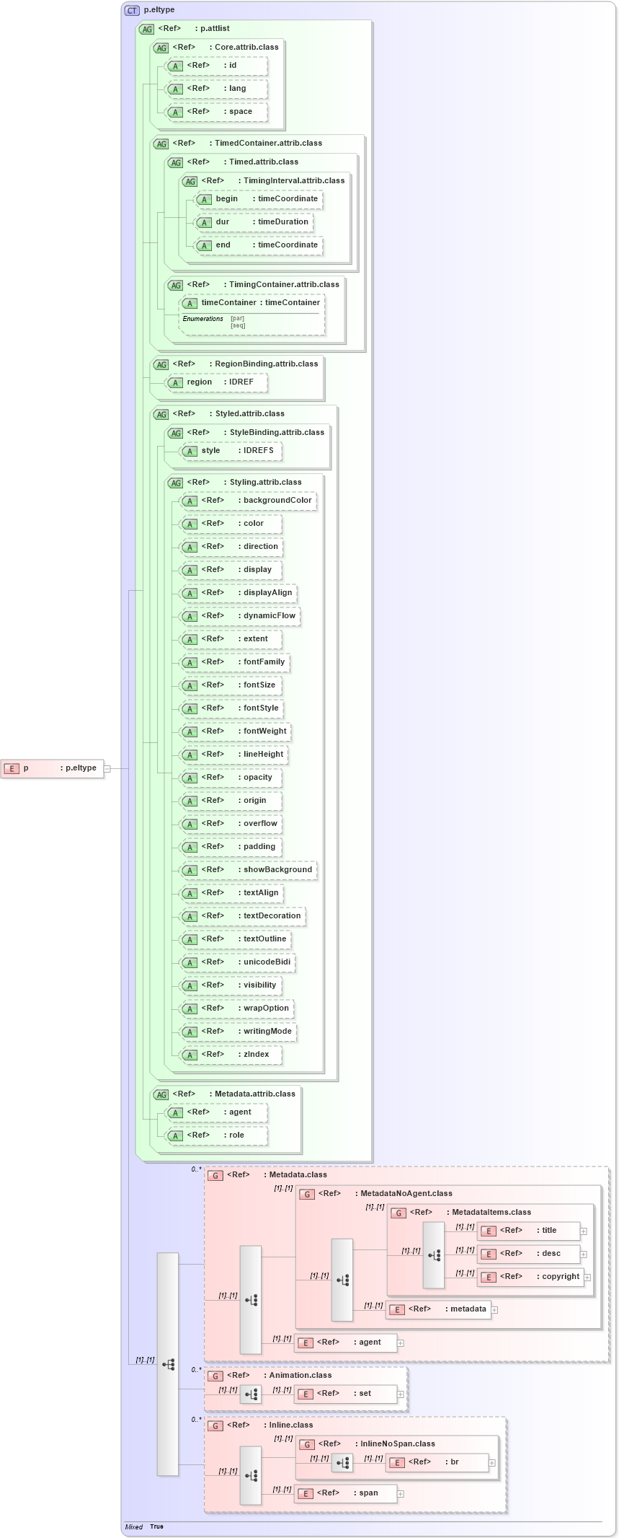Expand the agent element plus box
The height and width of the screenshot is (1538, 619).
(401, 1343)
